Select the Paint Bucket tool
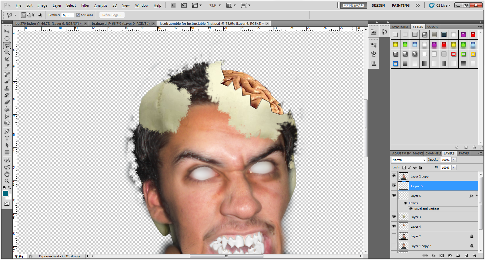This screenshot has height=260, width=485. 7,109
